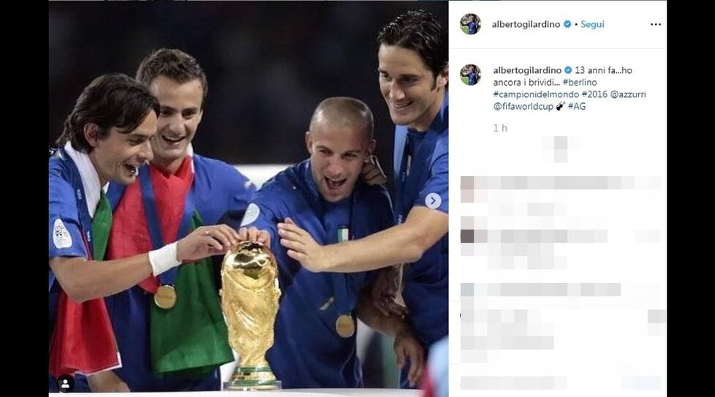Show tagged people icon on photo

[x=65, y=384]
